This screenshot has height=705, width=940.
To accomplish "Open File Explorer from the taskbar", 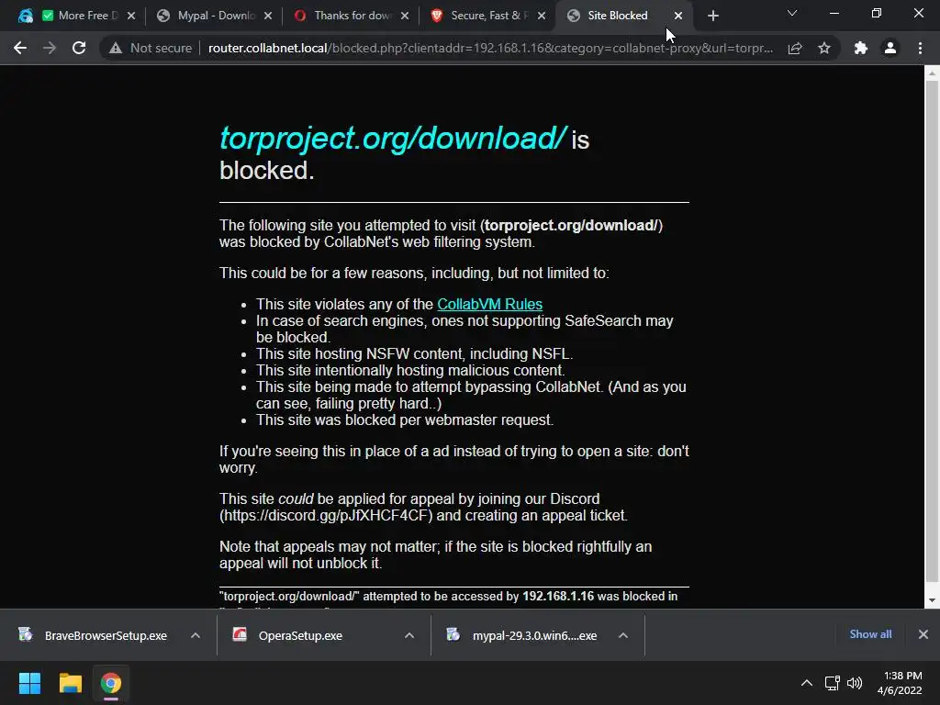I will (x=70, y=683).
